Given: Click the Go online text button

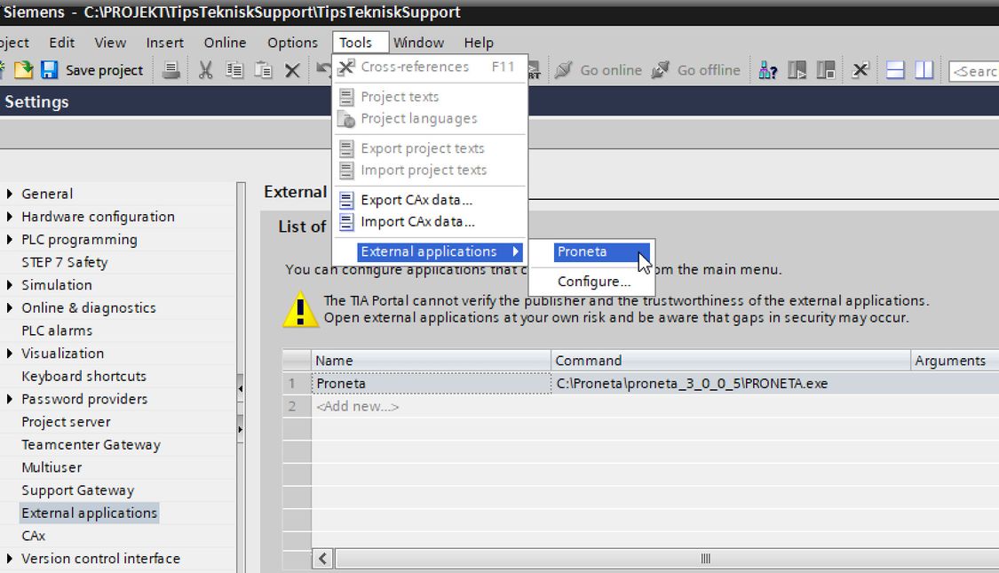Looking at the screenshot, I should (x=611, y=70).
